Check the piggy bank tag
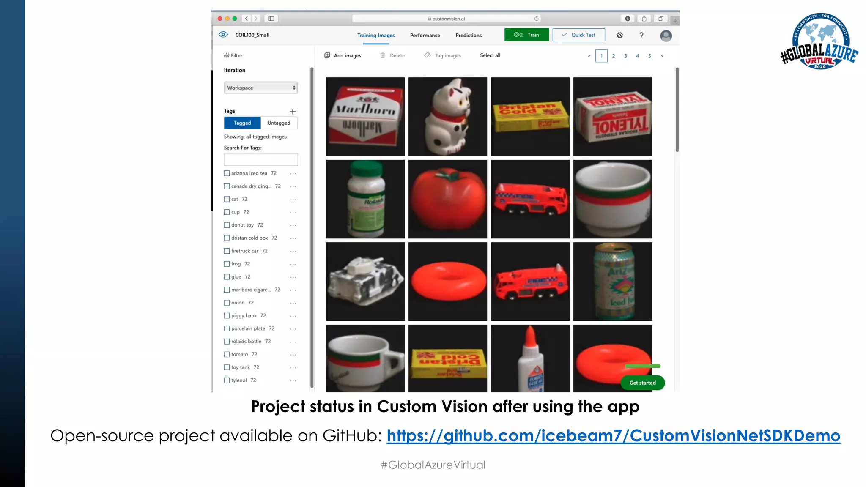The width and height of the screenshot is (866, 487). [x=227, y=315]
